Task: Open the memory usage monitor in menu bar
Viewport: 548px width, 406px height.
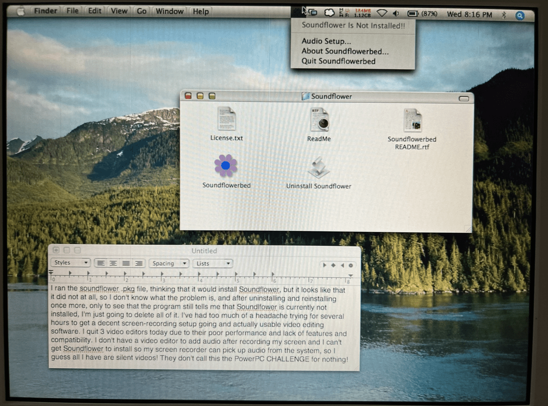Action: [x=355, y=13]
